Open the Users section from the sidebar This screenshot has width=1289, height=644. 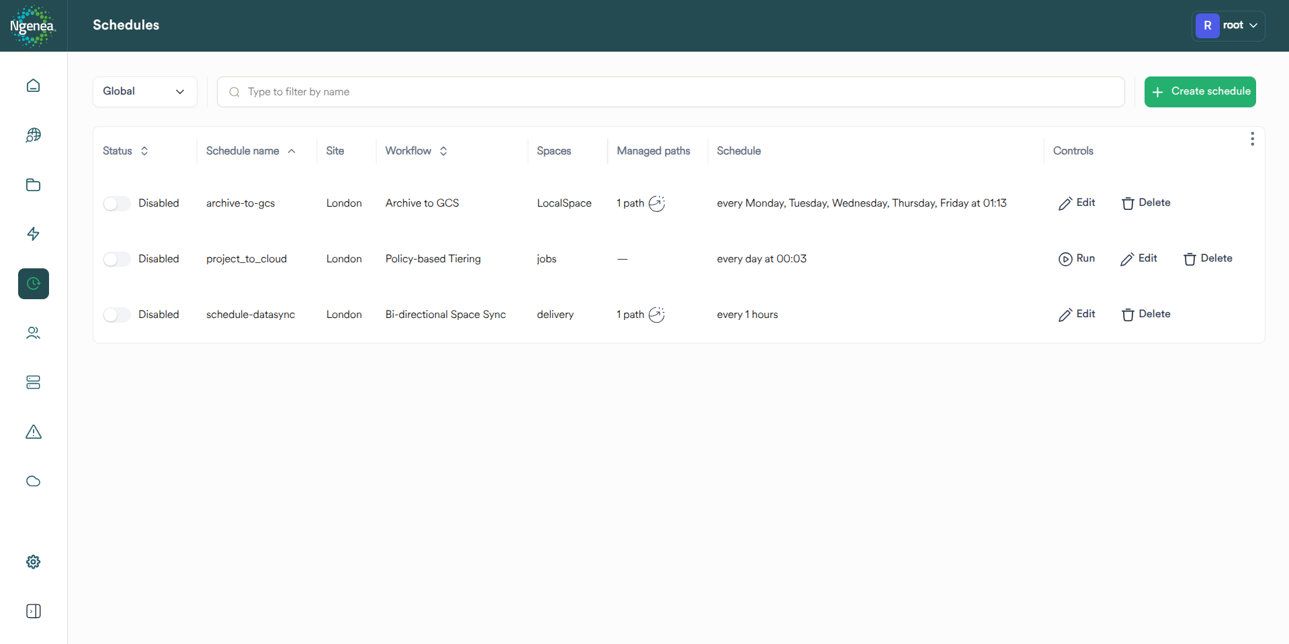click(33, 333)
